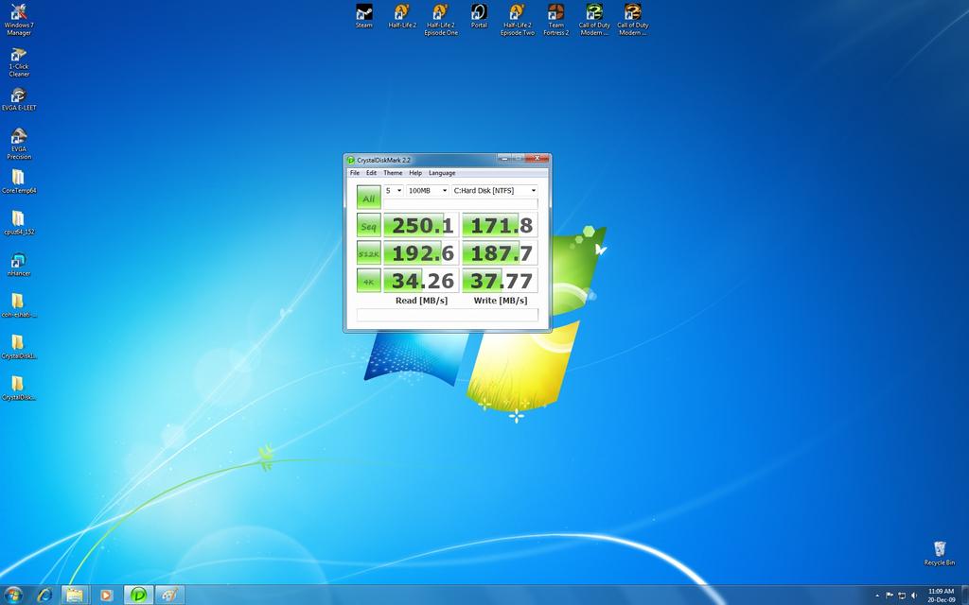Click the 4K write result 37.77
This screenshot has width=969, height=605.
[x=500, y=281]
